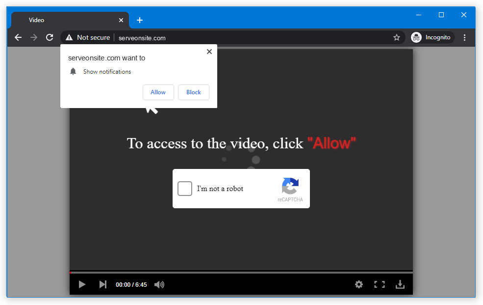Open a new tab with plus button
This screenshot has width=483, height=305.
pyautogui.click(x=140, y=20)
